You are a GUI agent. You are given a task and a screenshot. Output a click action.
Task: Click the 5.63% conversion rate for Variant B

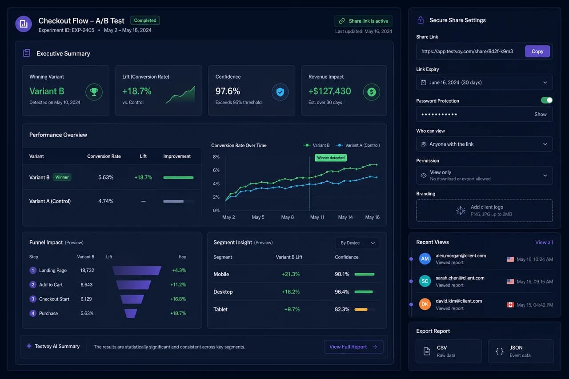click(106, 177)
